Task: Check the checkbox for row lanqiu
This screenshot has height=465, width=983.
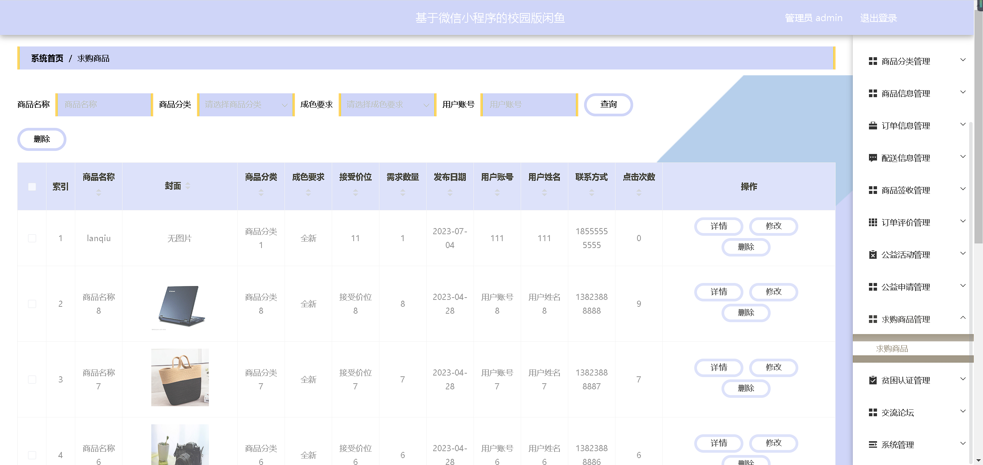Action: [32, 238]
